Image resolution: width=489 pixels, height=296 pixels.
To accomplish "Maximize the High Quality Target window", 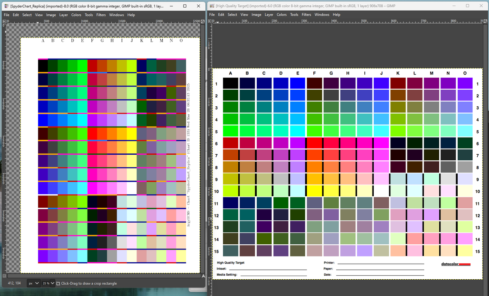I will pyautogui.click(x=467, y=6).
